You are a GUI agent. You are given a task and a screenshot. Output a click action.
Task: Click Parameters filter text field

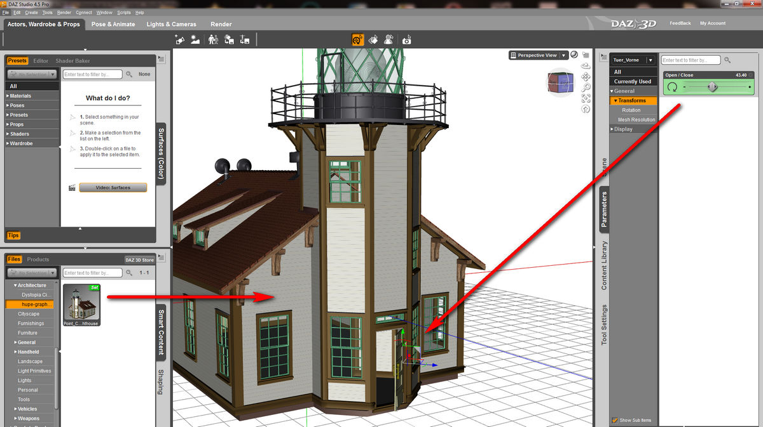pos(691,60)
